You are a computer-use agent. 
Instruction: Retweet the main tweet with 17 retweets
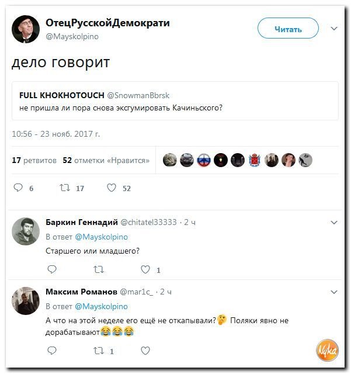click(65, 188)
